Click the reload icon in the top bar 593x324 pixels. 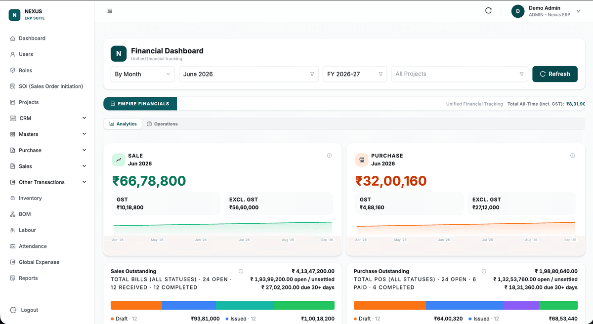click(488, 10)
